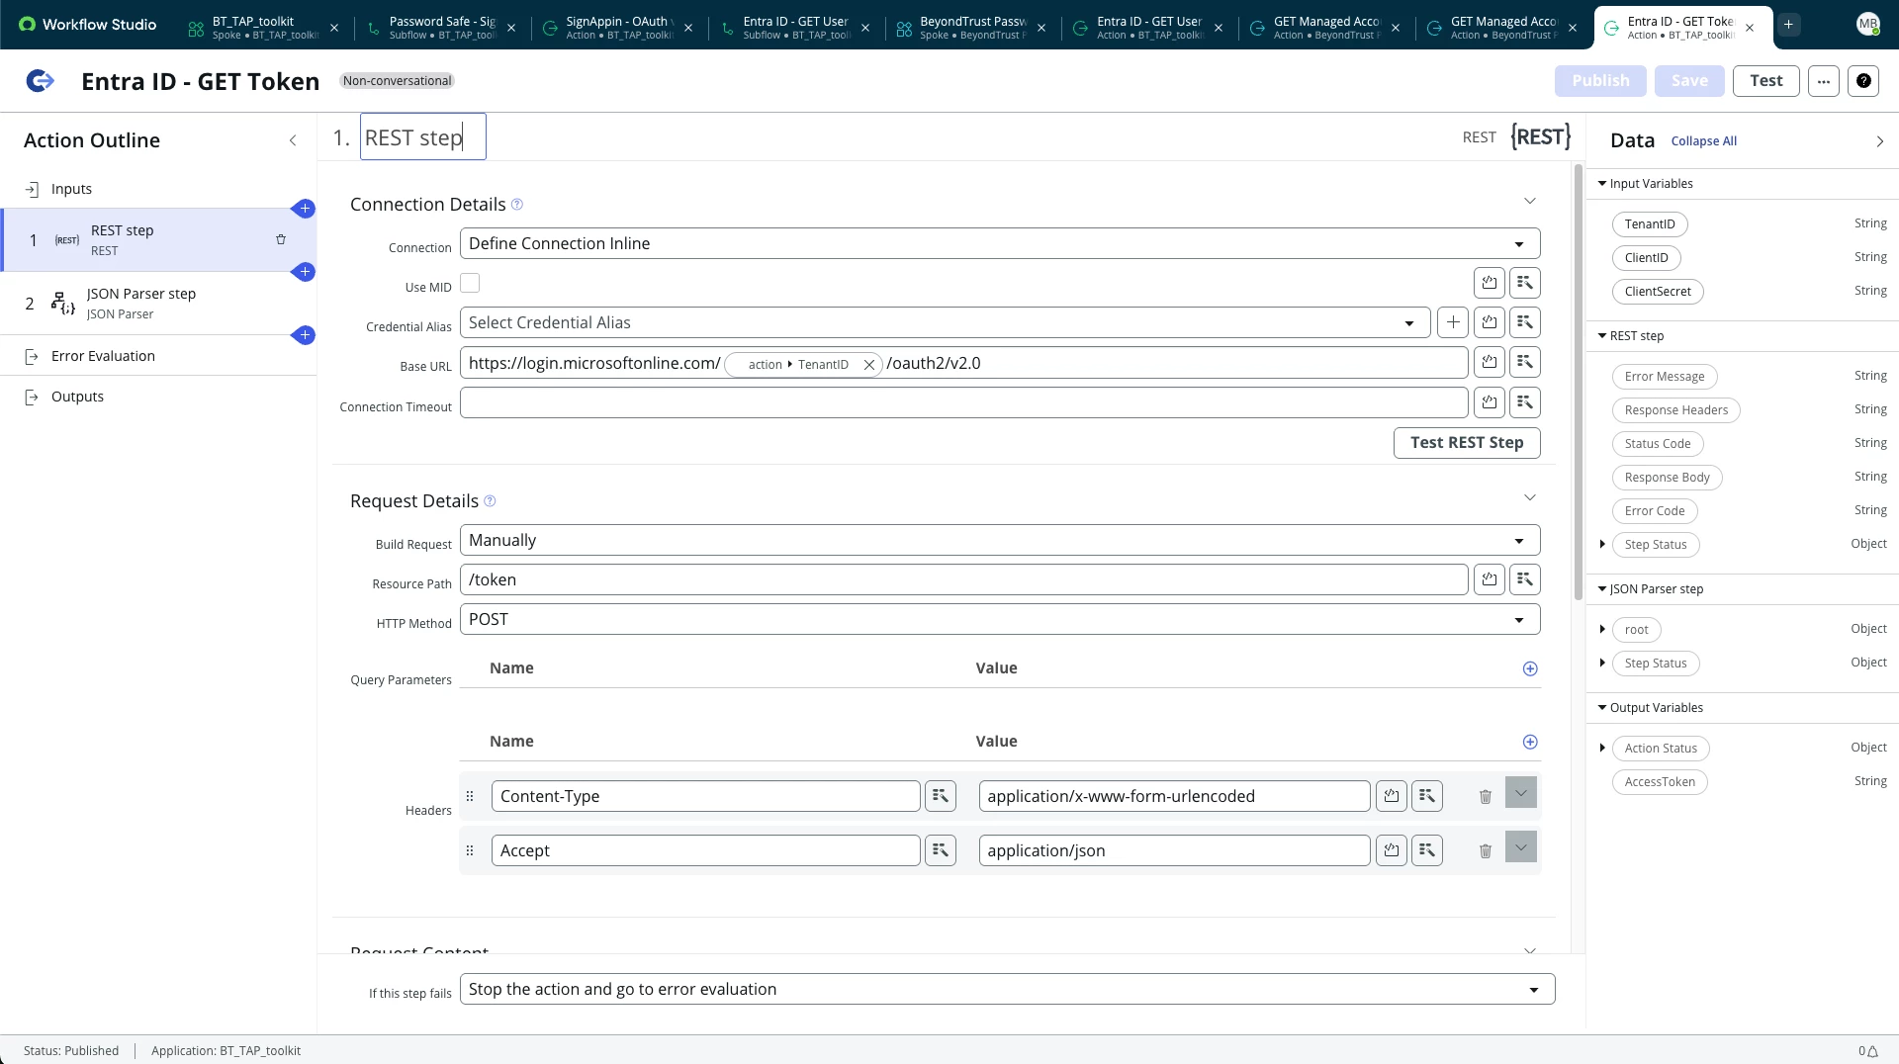Collapse the Request Details section
Screen dimensions: 1899x1064
tap(1530, 498)
